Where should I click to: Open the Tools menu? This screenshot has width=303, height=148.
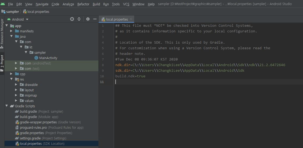[116, 4]
